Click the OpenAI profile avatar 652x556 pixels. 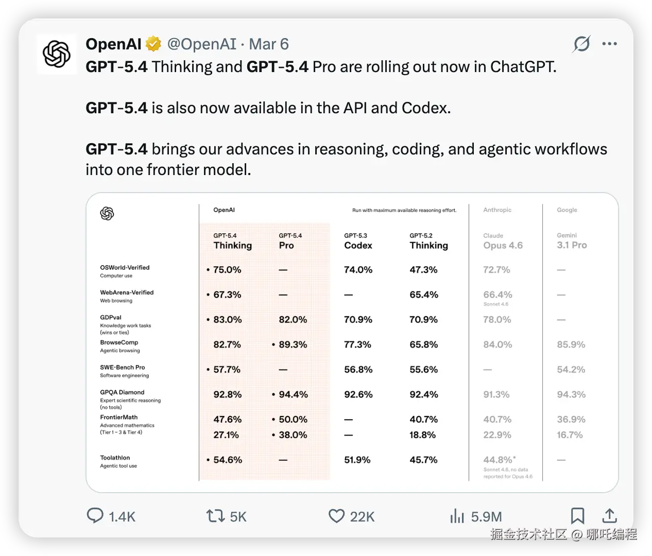point(57,54)
